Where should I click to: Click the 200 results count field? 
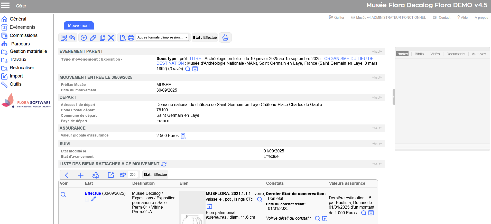133,174
